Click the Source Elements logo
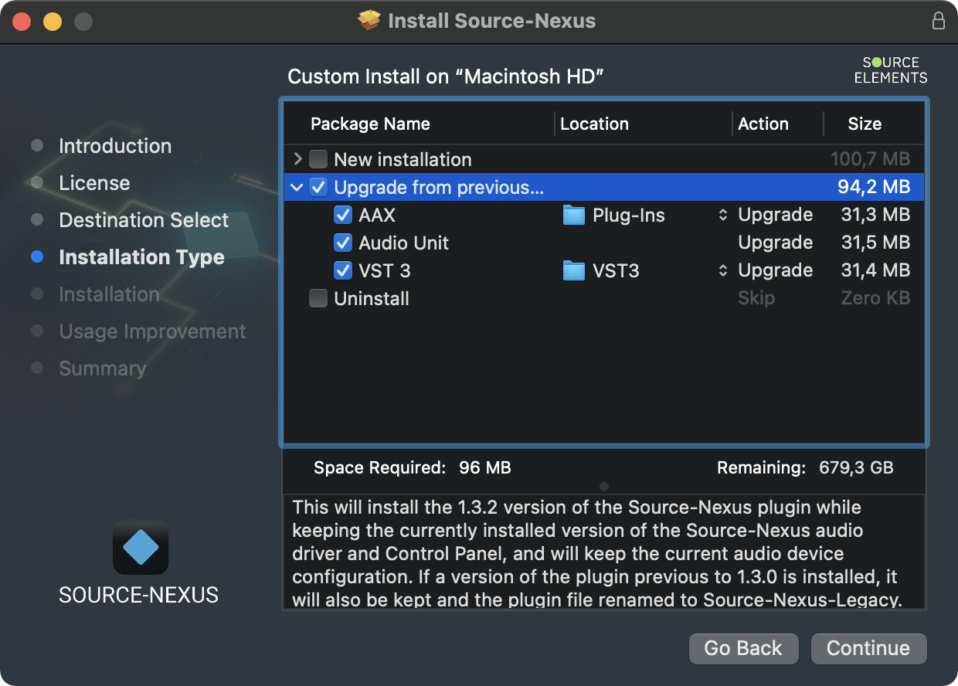Viewport: 958px width, 686px height. [891, 70]
